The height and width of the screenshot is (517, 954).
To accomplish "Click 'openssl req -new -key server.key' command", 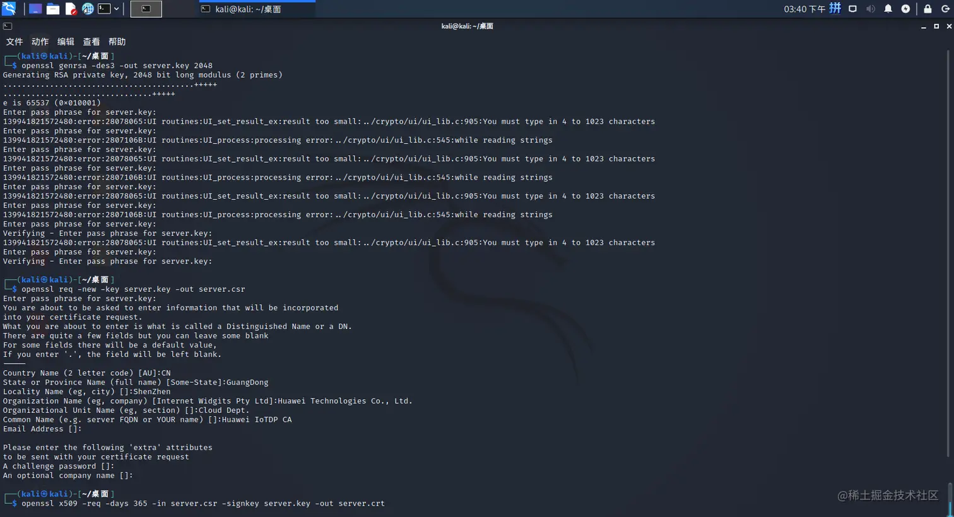I will point(133,289).
